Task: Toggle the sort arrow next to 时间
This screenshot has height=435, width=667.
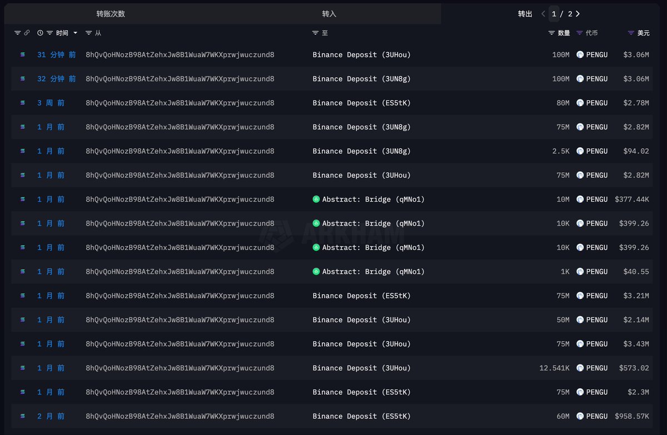Action: (76, 33)
